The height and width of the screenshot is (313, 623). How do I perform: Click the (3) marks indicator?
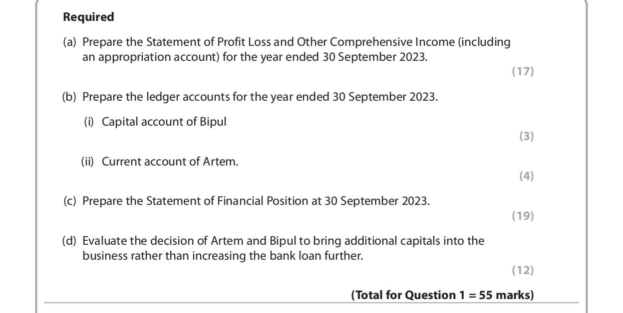pyautogui.click(x=526, y=136)
